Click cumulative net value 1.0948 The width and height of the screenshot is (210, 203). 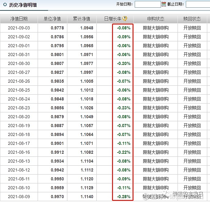[87, 28]
